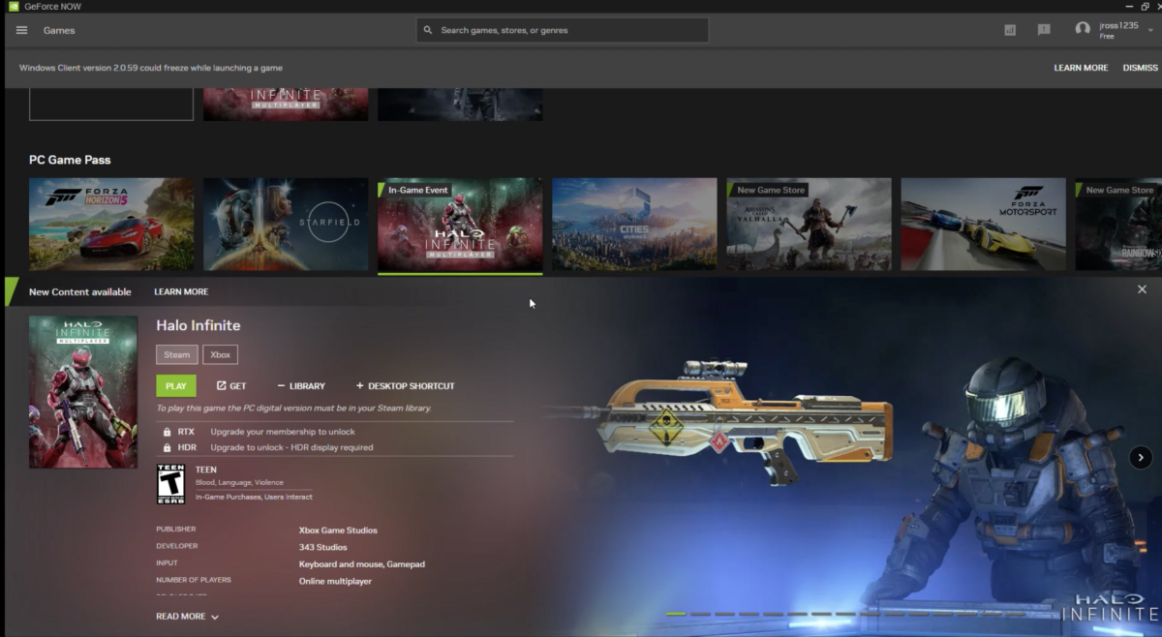This screenshot has width=1162, height=637.
Task: Remove Halo Infinite via the LIBRARY button
Action: [x=301, y=385]
